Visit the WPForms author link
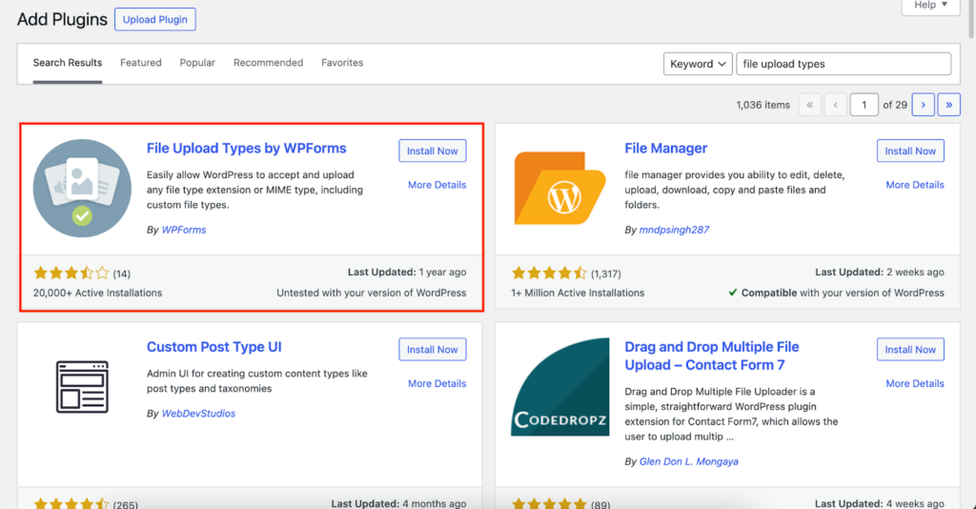This screenshot has width=976, height=509. pos(184,230)
